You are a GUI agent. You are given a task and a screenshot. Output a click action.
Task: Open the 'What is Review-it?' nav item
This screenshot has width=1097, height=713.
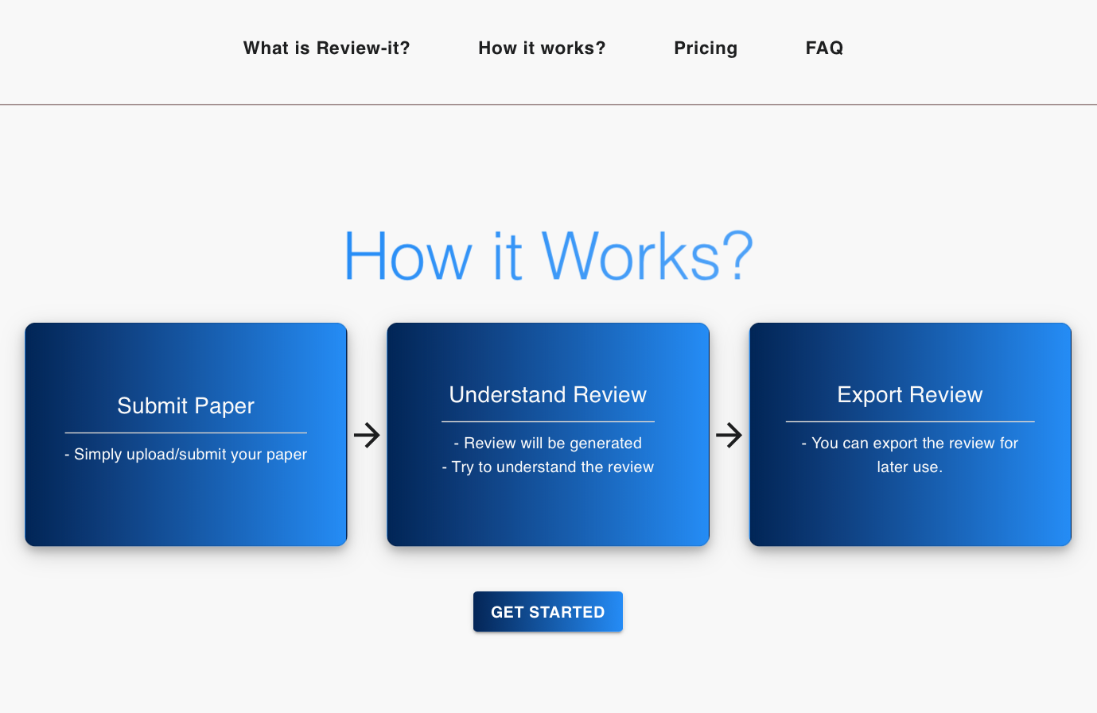pyautogui.click(x=326, y=48)
